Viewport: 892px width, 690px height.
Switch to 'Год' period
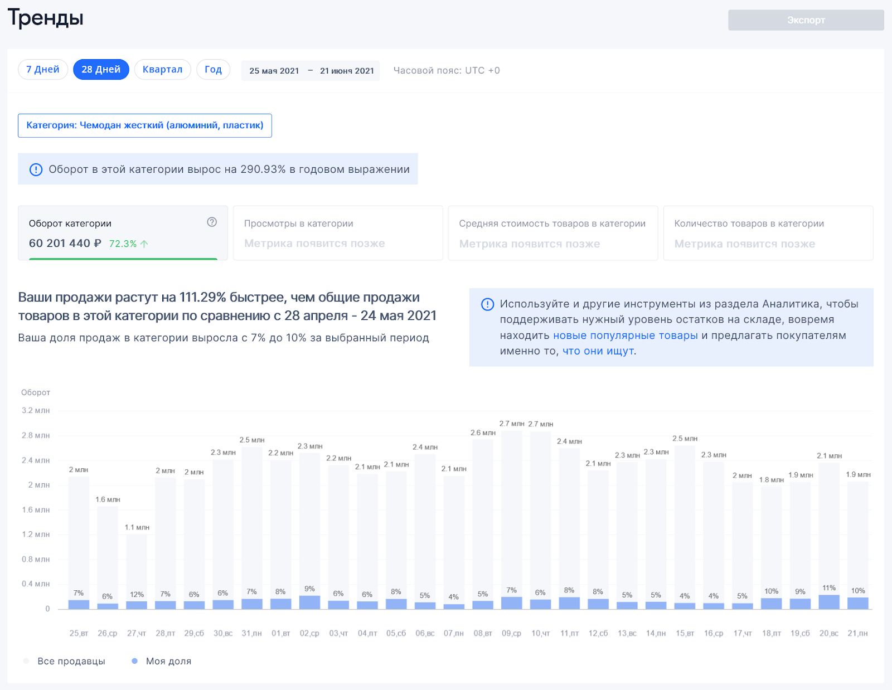(213, 70)
